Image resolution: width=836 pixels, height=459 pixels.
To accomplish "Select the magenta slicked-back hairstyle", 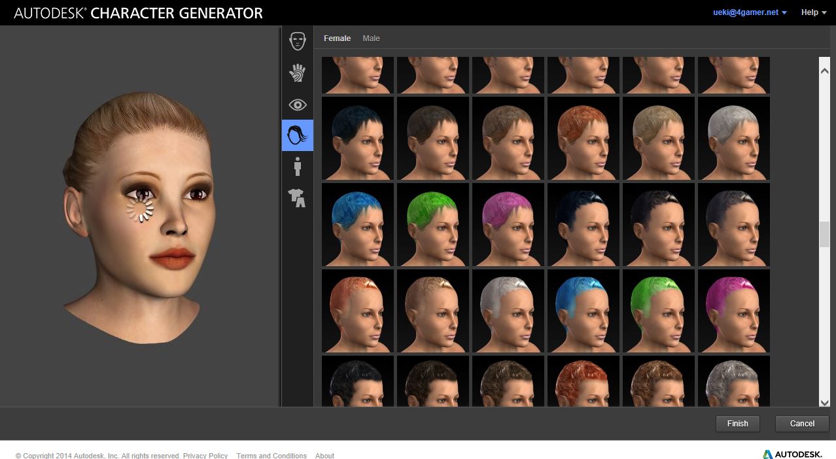I will (734, 311).
